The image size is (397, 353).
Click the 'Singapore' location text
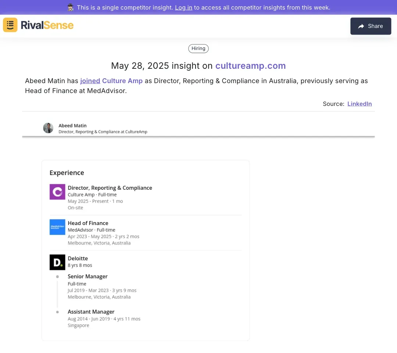(x=79, y=325)
